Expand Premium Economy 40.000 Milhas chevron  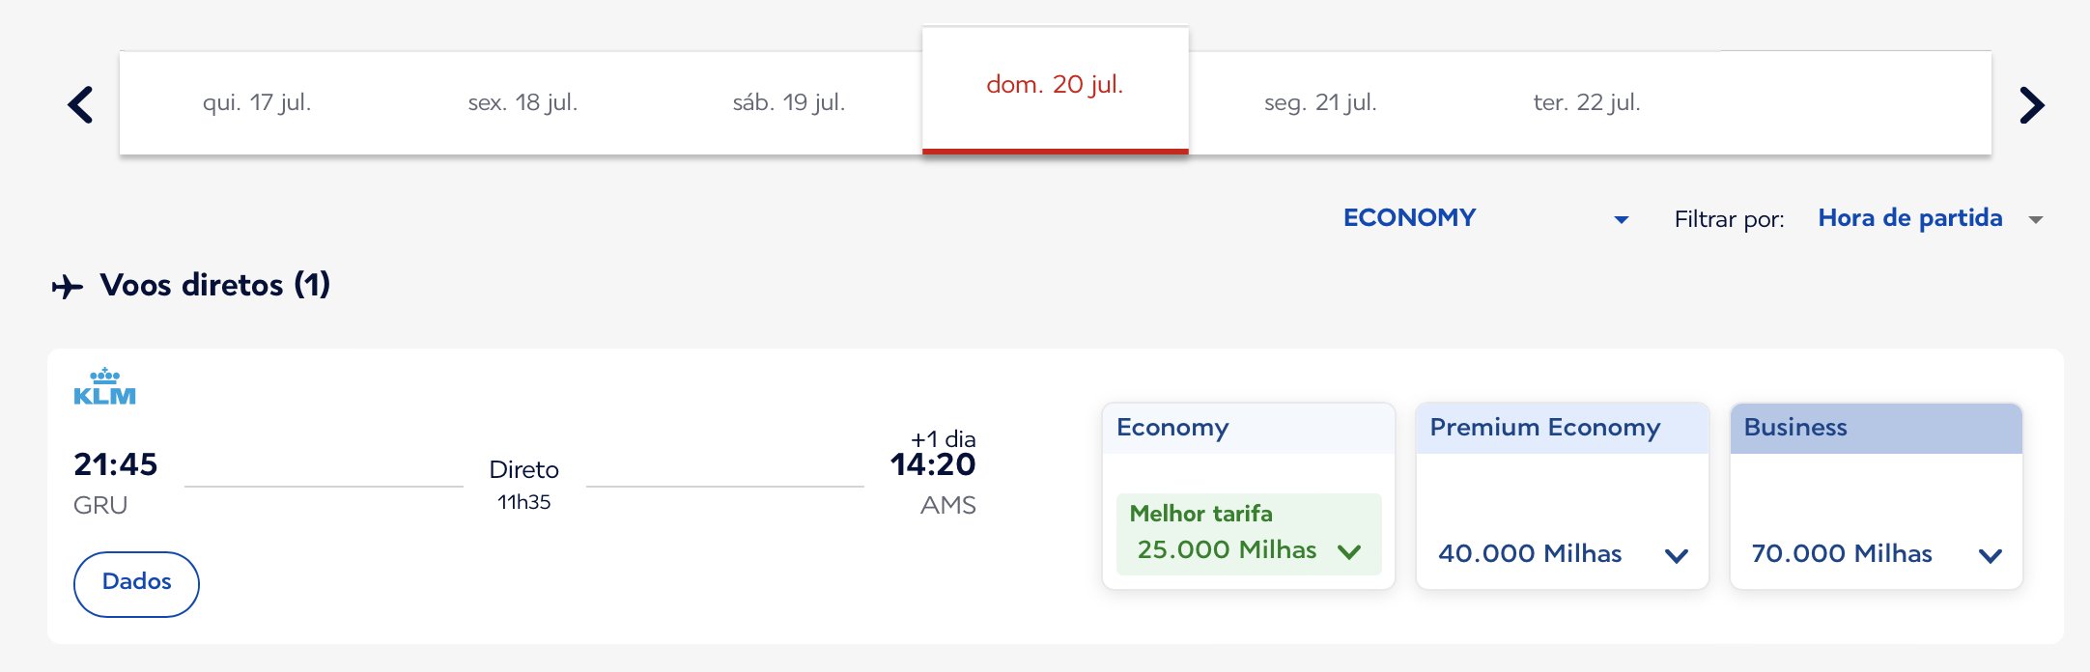1677,555
